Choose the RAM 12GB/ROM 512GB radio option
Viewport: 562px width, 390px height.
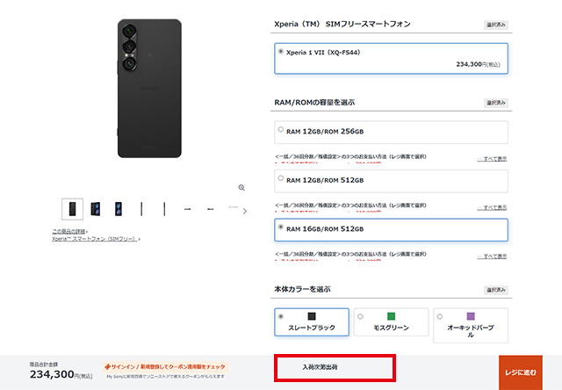point(391,181)
